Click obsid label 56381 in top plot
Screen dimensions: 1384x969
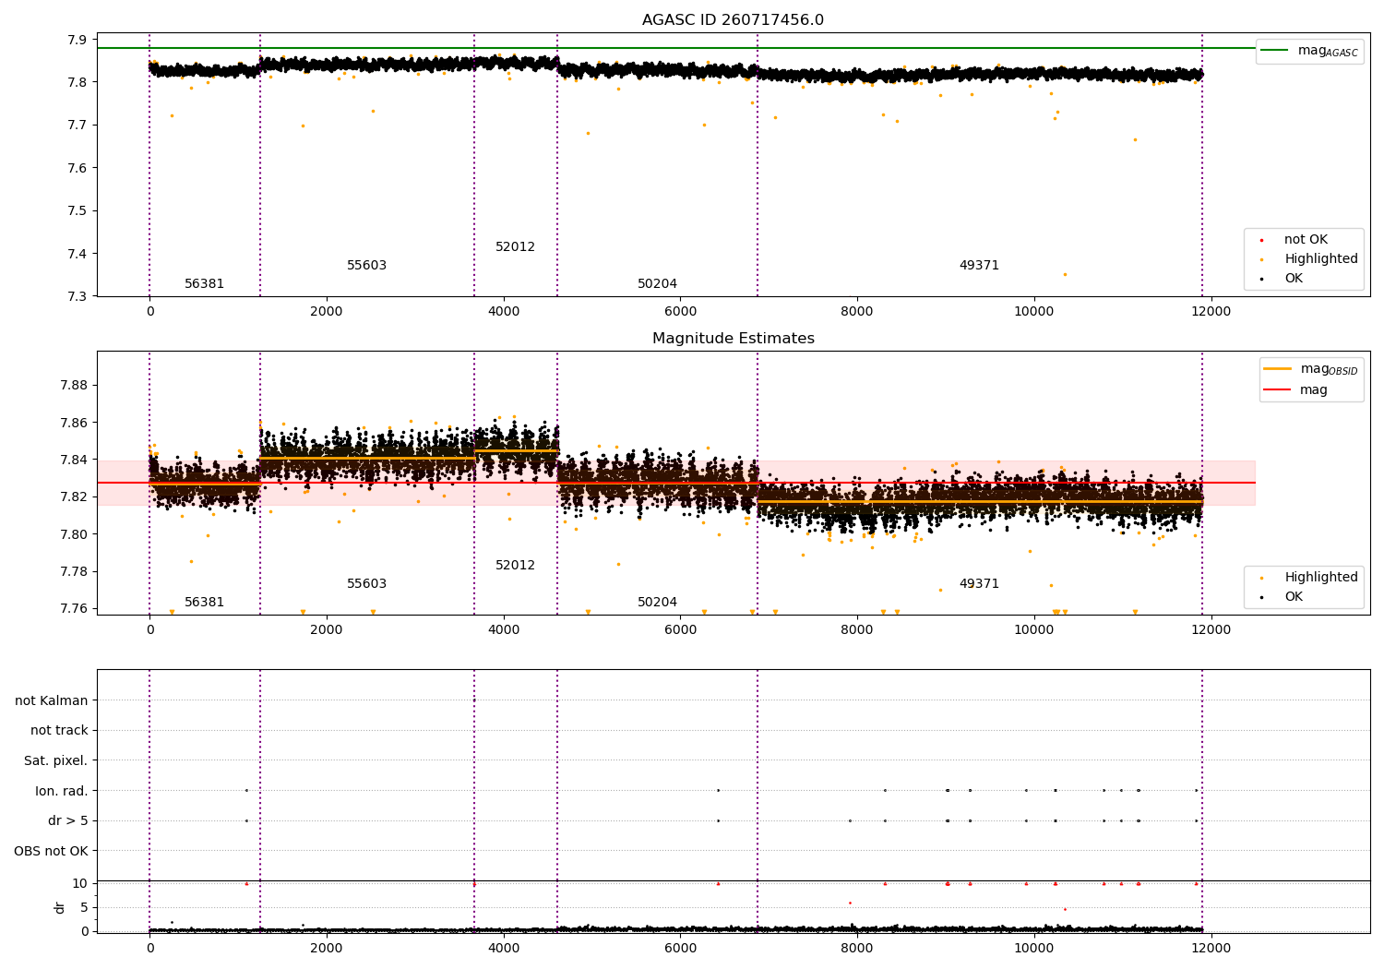click(x=204, y=284)
